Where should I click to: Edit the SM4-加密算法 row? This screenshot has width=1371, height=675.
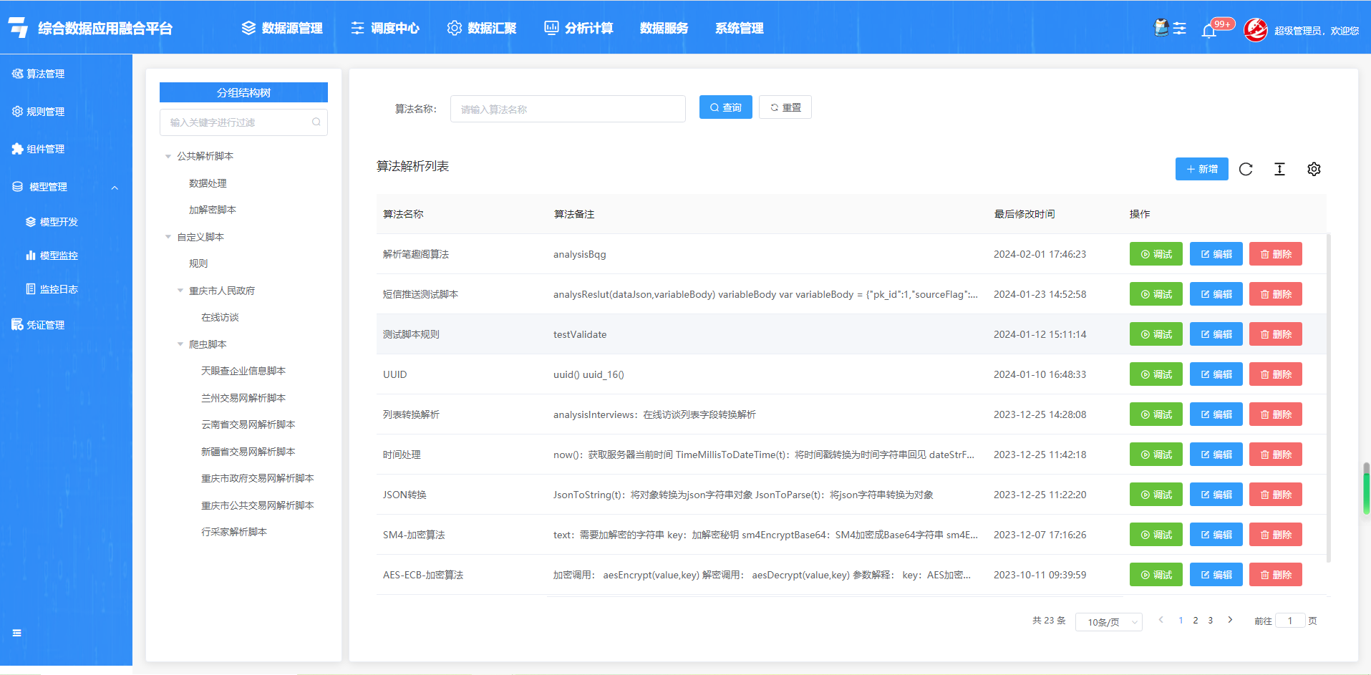coord(1216,535)
